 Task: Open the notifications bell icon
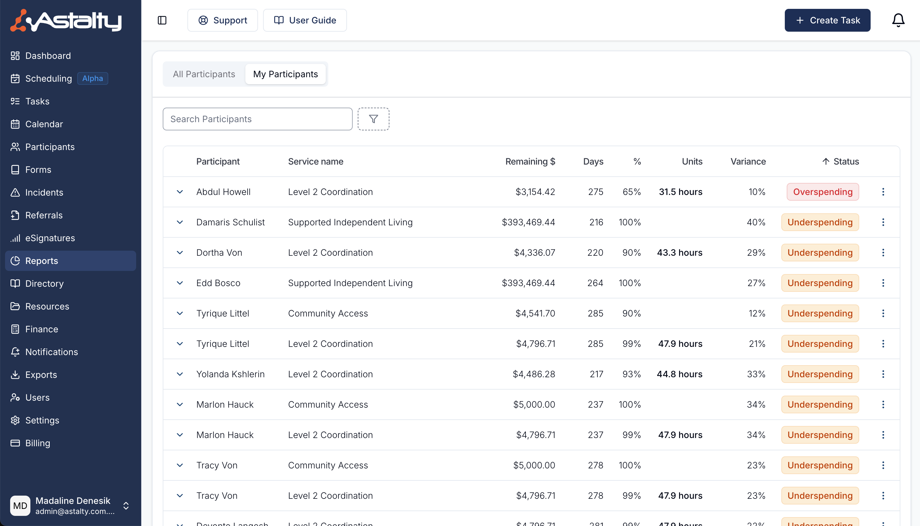pos(898,20)
